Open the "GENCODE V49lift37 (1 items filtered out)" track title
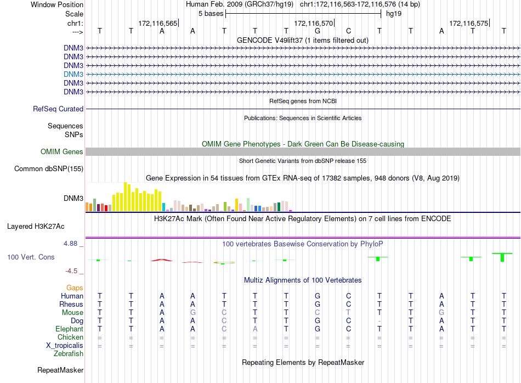521x383 pixels. pos(303,40)
